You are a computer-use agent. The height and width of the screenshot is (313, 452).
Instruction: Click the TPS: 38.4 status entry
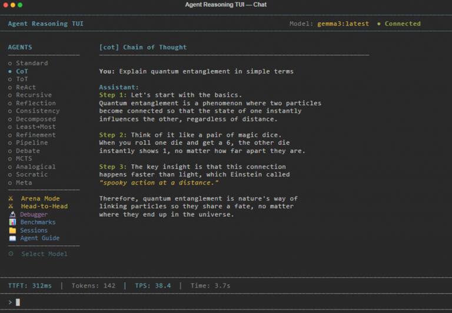point(153,285)
